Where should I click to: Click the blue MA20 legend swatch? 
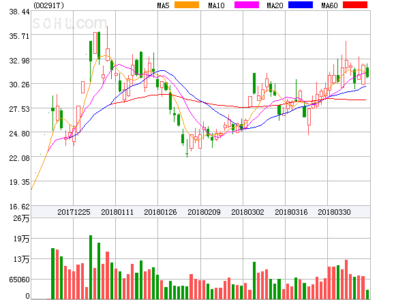click(301, 5)
